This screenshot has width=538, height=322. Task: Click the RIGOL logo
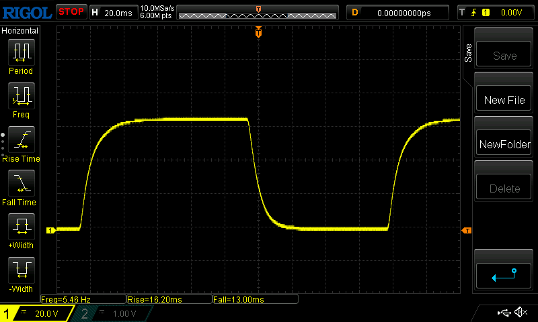click(27, 13)
